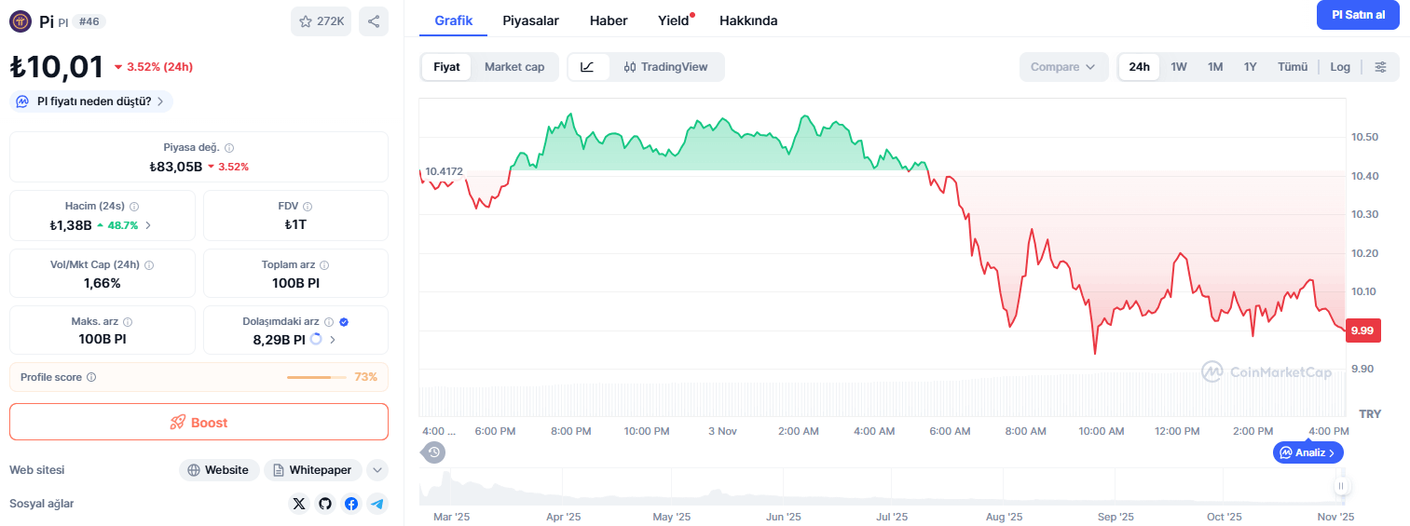1410x526 pixels.
Task: Open 'PI fiyatı neden düştü?' explanation
Action: [91, 101]
